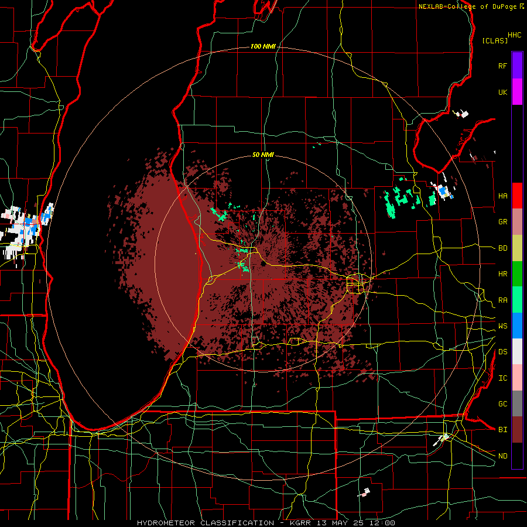Viewport: 527px width, 527px height.
Task: Click the "ND" legend label
Action: pos(503,456)
